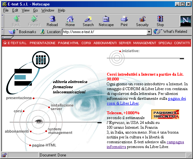Viewport: 193px width, 159px height.
Task: Expand the Location URL dropdown arrow
Action: click(149, 32)
